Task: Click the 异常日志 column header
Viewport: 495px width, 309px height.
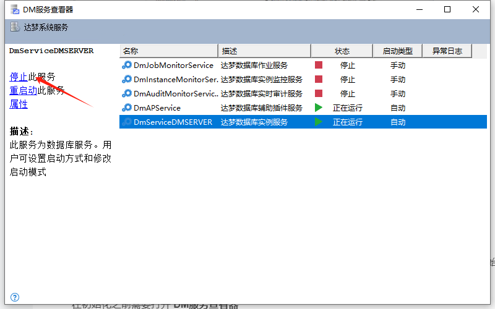Action: coord(447,51)
